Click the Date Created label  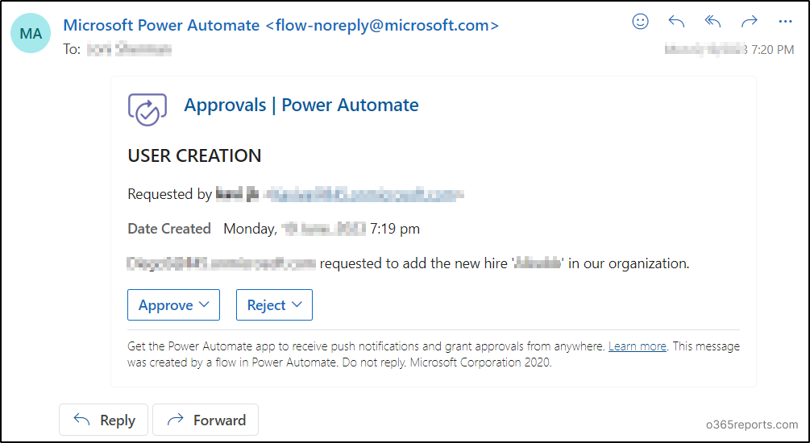pos(169,229)
